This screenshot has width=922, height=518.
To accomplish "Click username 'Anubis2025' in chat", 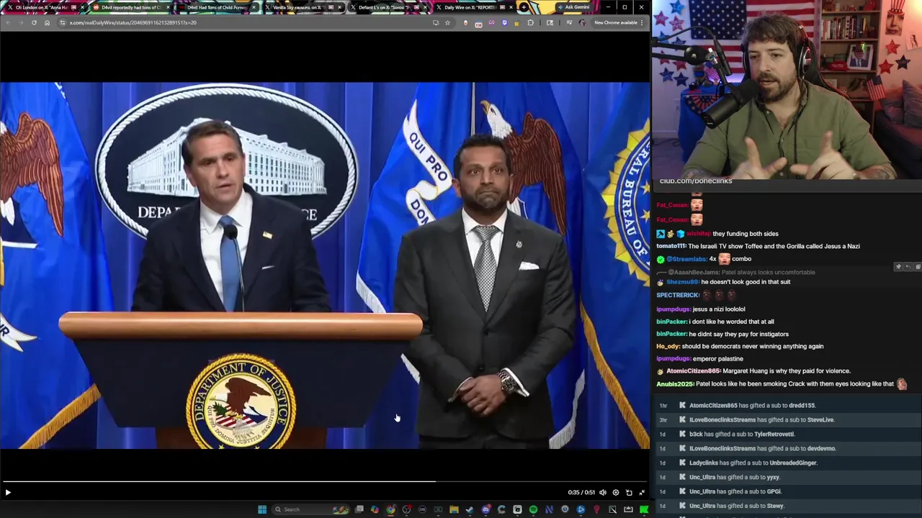I will [x=675, y=384].
